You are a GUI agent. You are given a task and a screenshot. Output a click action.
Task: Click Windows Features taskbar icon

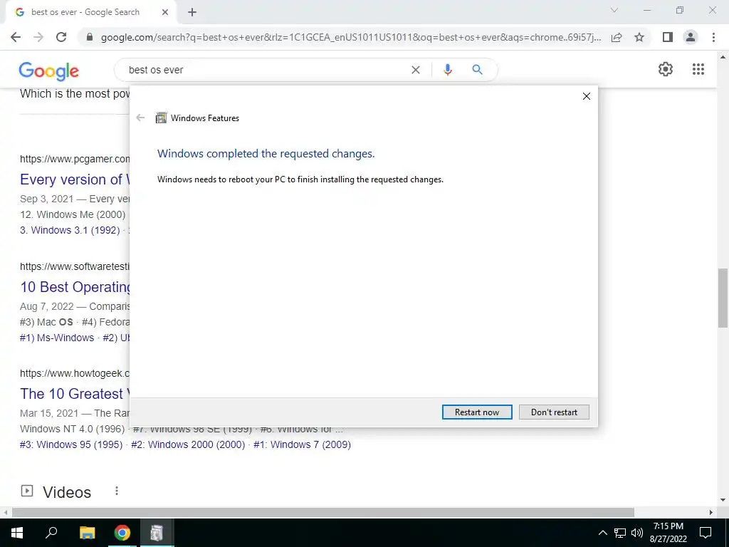[157, 533]
